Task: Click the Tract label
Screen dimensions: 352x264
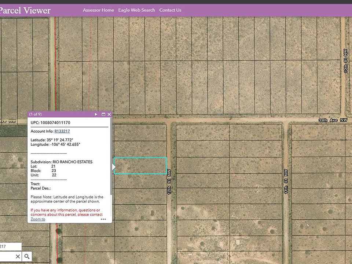Action: click(x=36, y=184)
